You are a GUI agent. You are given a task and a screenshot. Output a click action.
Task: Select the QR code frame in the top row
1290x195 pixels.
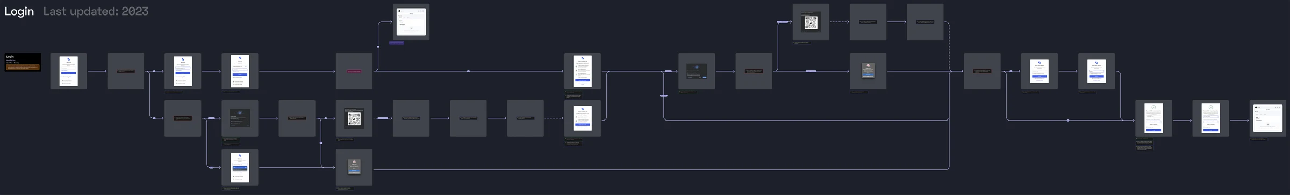[x=811, y=22]
